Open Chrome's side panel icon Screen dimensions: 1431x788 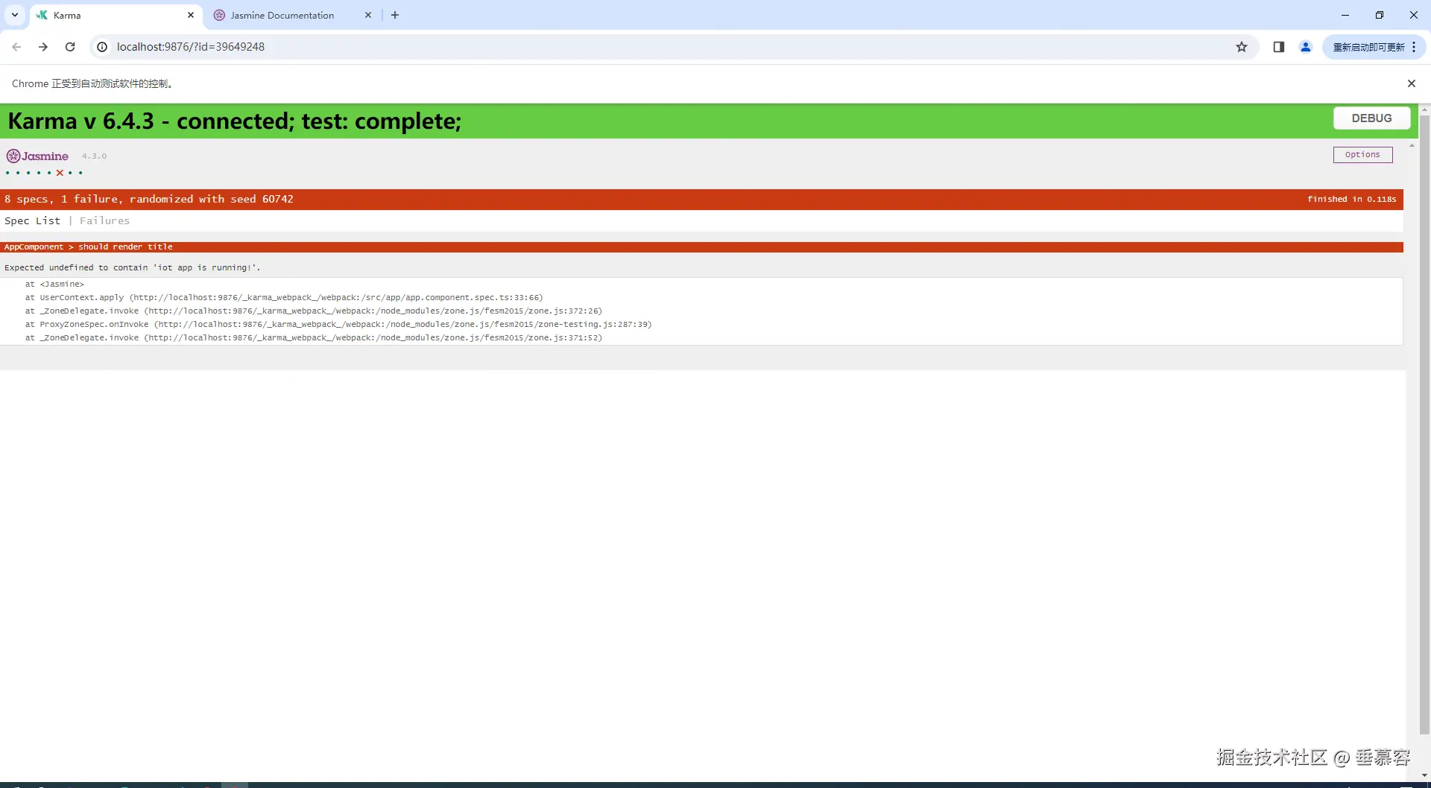1279,47
